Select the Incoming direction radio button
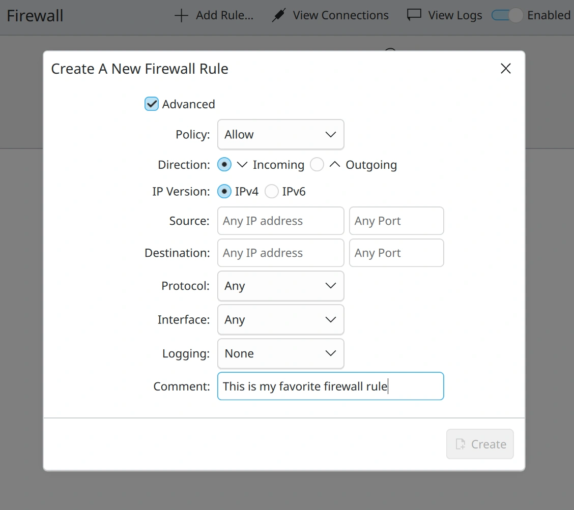The image size is (574, 510). click(x=224, y=165)
